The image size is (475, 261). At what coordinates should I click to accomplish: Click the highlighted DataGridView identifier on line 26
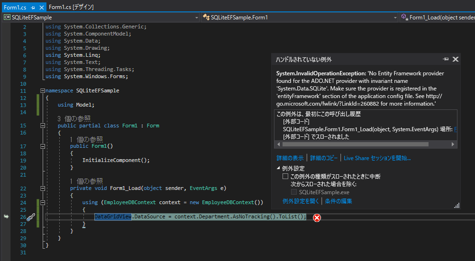click(113, 216)
